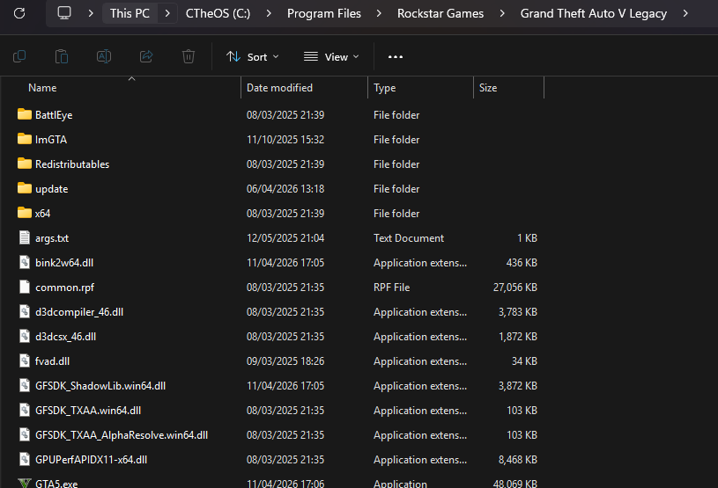The height and width of the screenshot is (488, 718).
Task: Go to Program Files in breadcrumb
Action: tap(324, 13)
